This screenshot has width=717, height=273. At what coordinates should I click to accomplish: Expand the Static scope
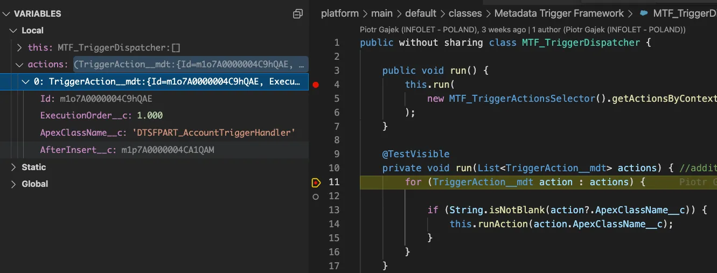point(13,167)
